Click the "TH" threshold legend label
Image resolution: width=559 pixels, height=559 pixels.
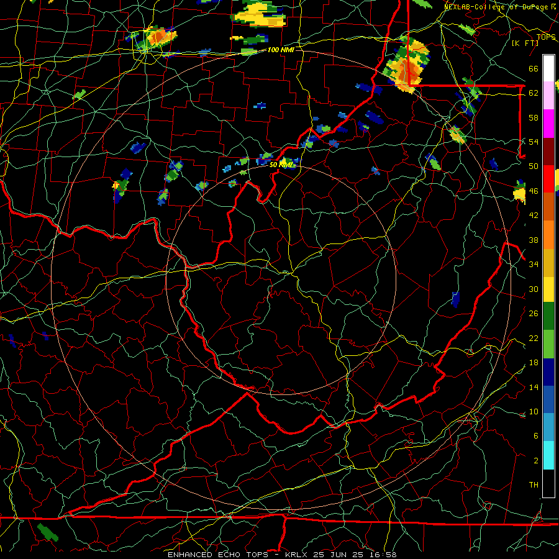pyautogui.click(x=534, y=485)
